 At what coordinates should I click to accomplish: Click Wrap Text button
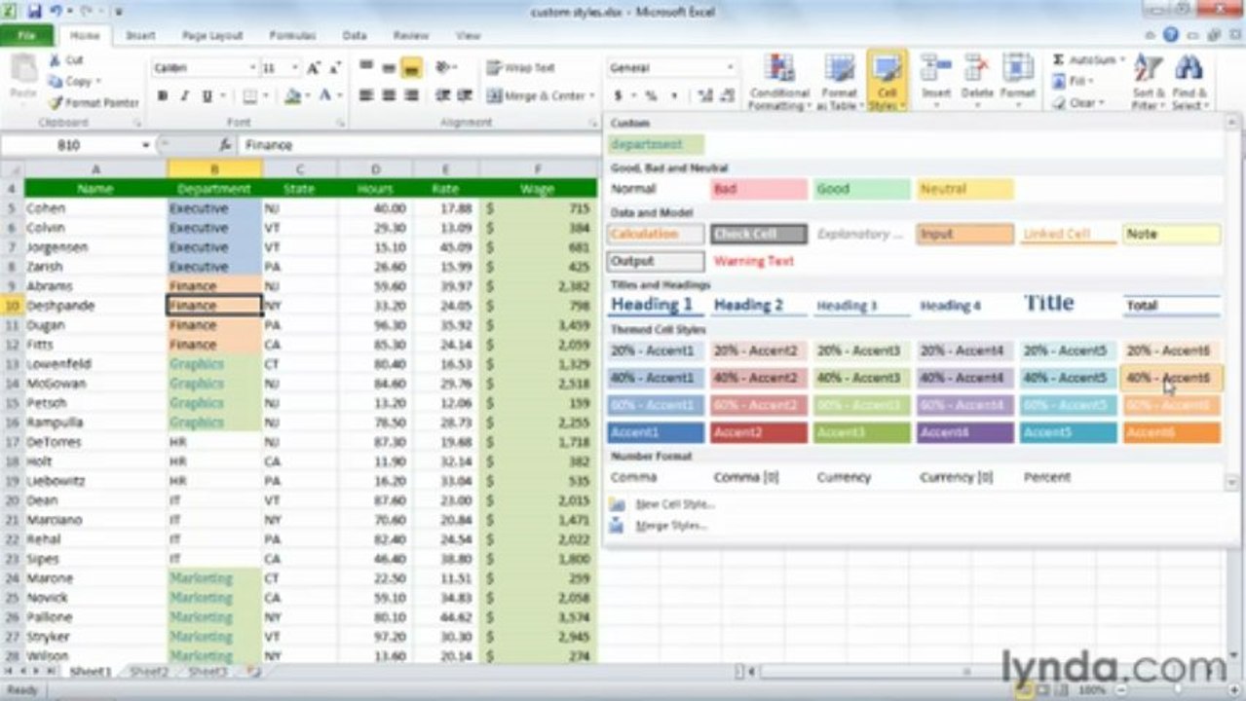[521, 68]
